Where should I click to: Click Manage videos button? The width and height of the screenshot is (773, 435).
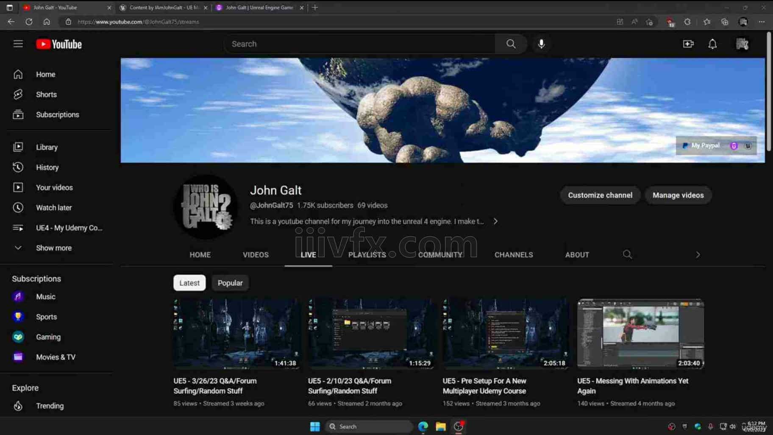point(678,195)
